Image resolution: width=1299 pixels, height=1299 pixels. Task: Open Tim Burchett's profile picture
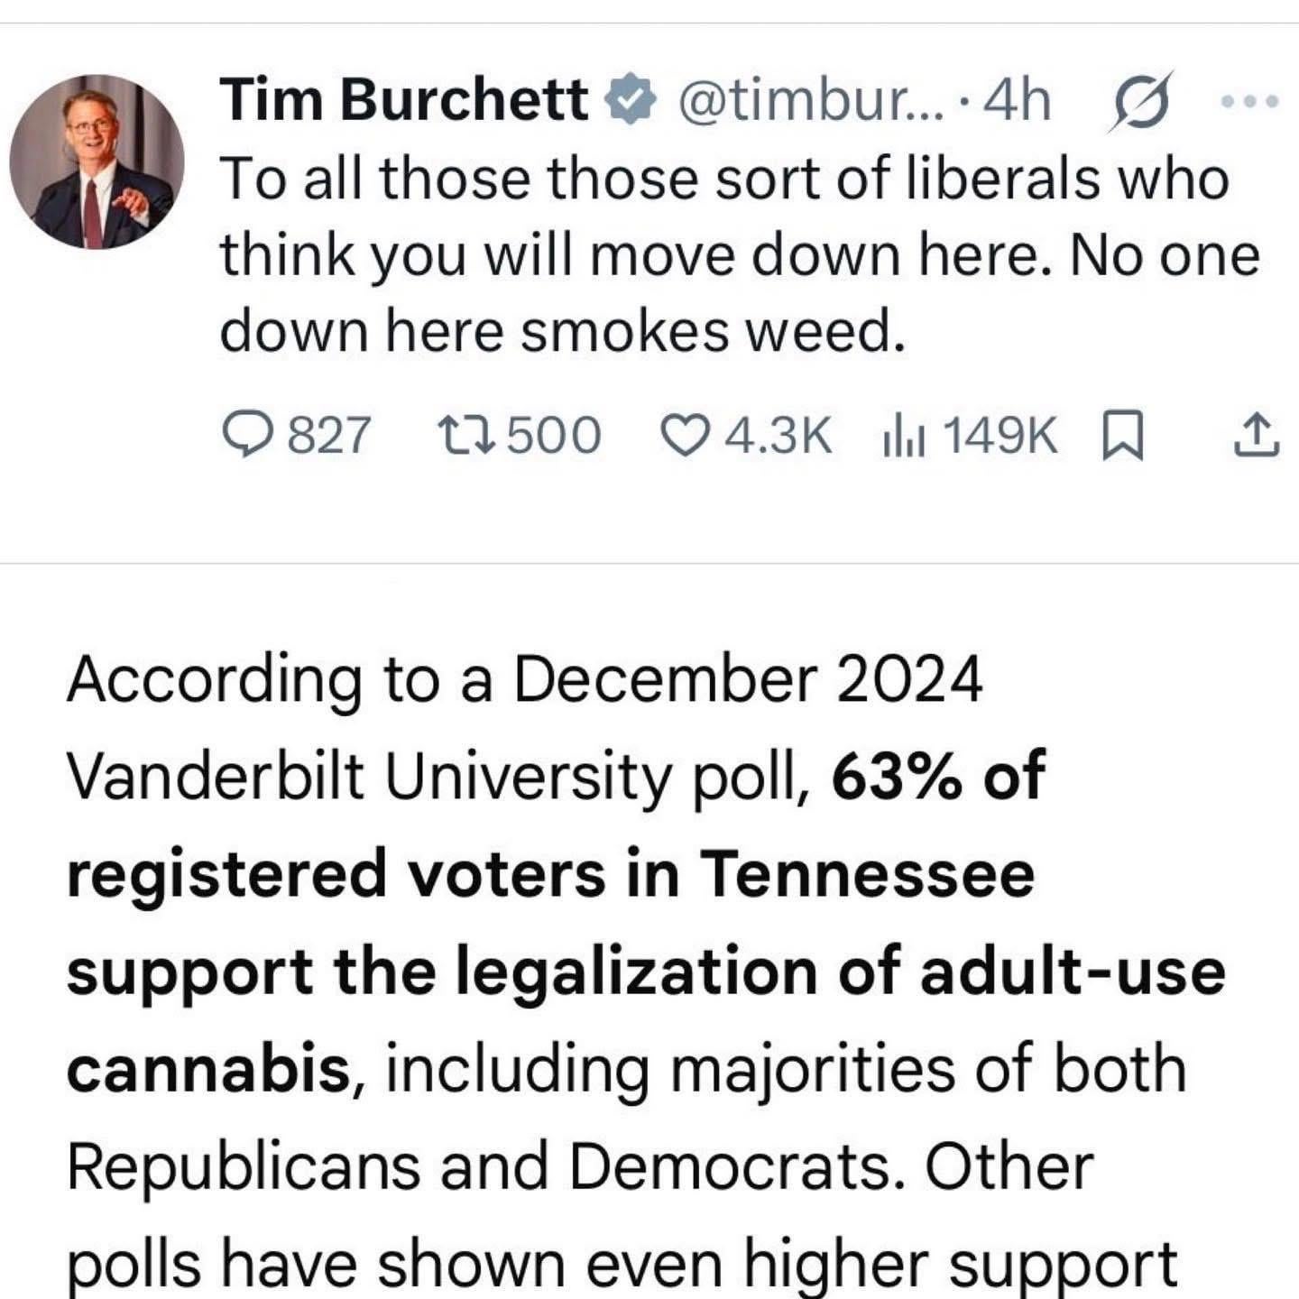pos(97,161)
